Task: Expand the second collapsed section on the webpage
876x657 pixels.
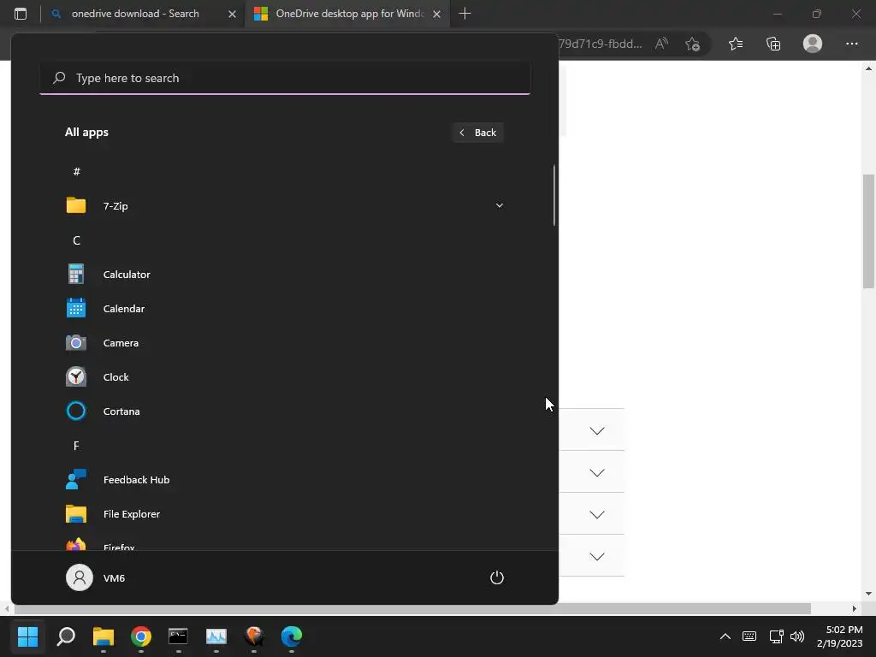Action: pos(597,472)
